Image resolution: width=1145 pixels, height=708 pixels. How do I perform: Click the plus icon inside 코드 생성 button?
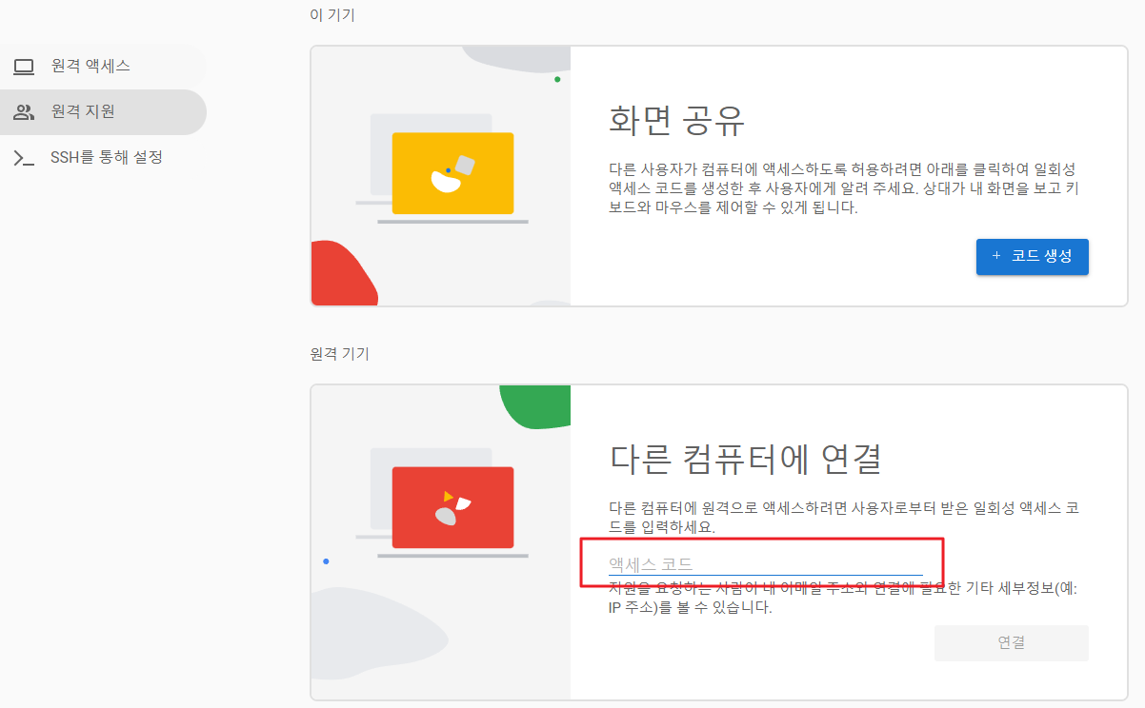click(997, 256)
